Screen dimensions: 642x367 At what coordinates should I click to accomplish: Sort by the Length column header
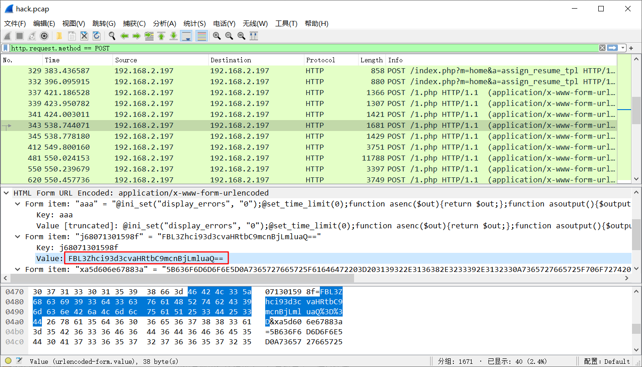coord(372,60)
